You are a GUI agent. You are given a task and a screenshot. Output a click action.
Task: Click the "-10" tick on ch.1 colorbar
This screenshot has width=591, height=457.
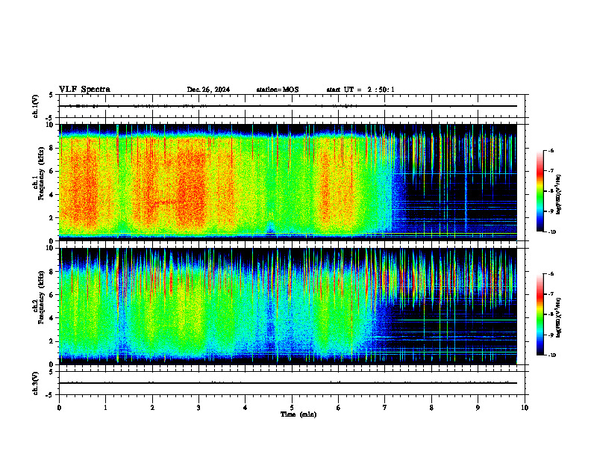(x=551, y=232)
